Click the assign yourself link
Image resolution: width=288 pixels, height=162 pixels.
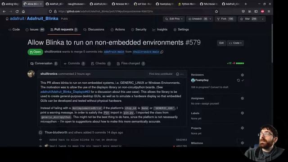211,103
